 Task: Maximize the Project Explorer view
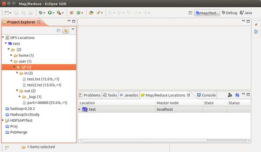tap(74, 21)
